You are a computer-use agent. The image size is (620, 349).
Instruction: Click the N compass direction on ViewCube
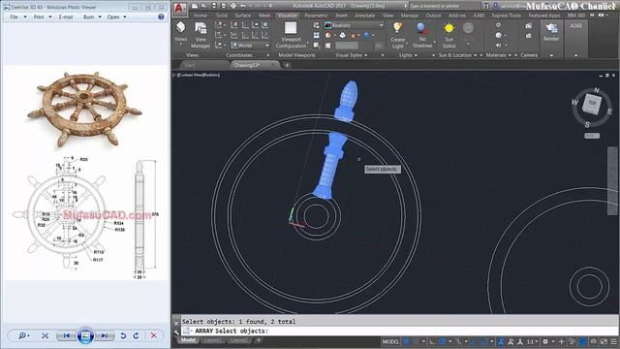[x=597, y=90]
